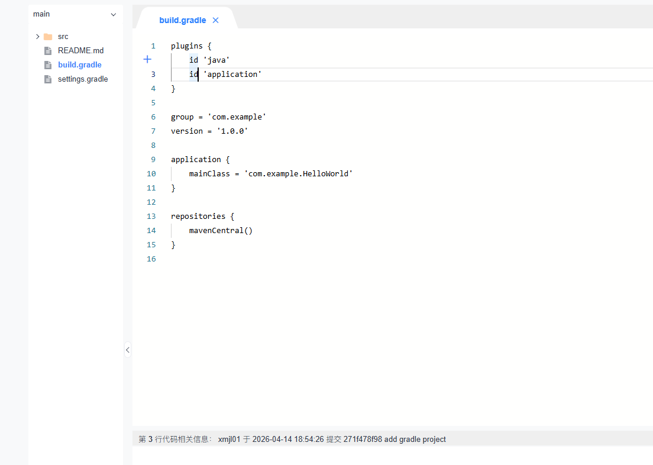Click the build.gradle file icon in tree
Screen dimensions: 653x465
[x=48, y=65]
